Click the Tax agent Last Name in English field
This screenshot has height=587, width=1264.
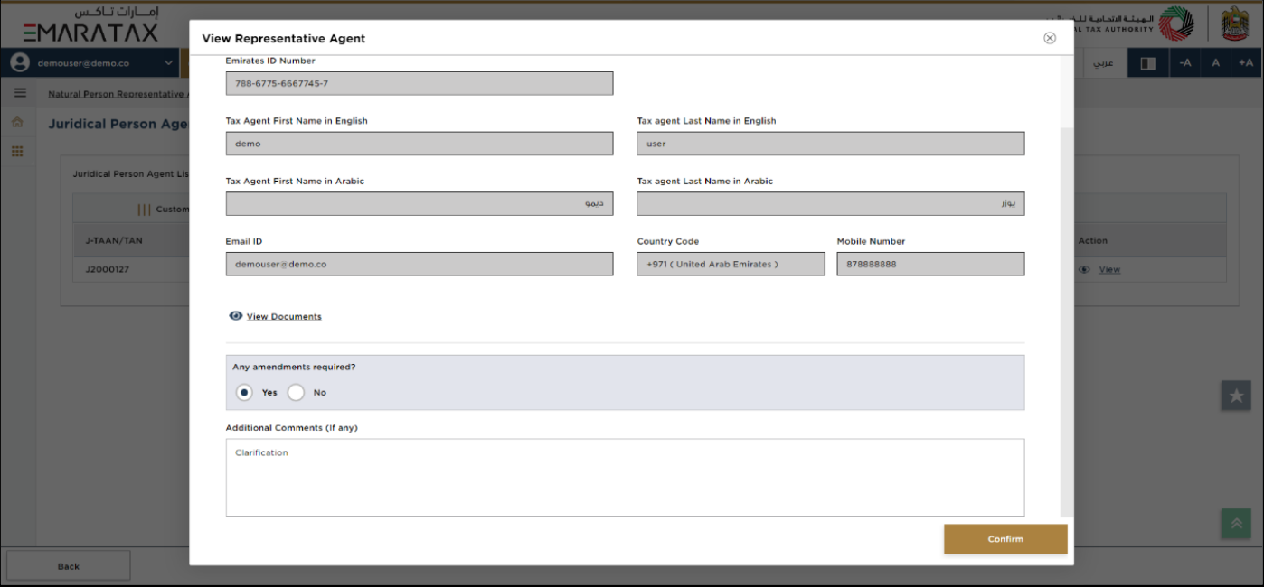pyautogui.click(x=830, y=144)
